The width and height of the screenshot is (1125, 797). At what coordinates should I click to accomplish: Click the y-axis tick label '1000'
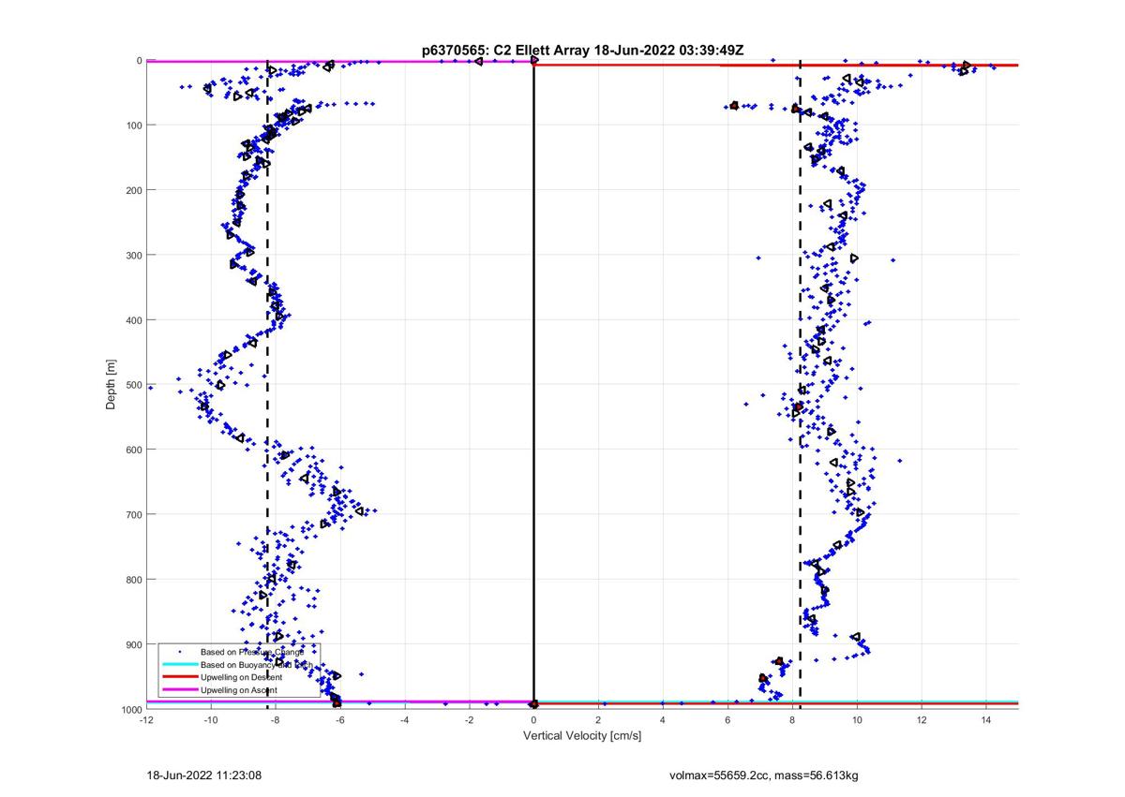coord(130,709)
